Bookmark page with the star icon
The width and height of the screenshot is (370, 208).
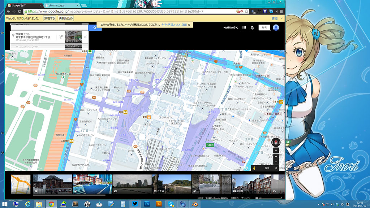click(x=246, y=11)
